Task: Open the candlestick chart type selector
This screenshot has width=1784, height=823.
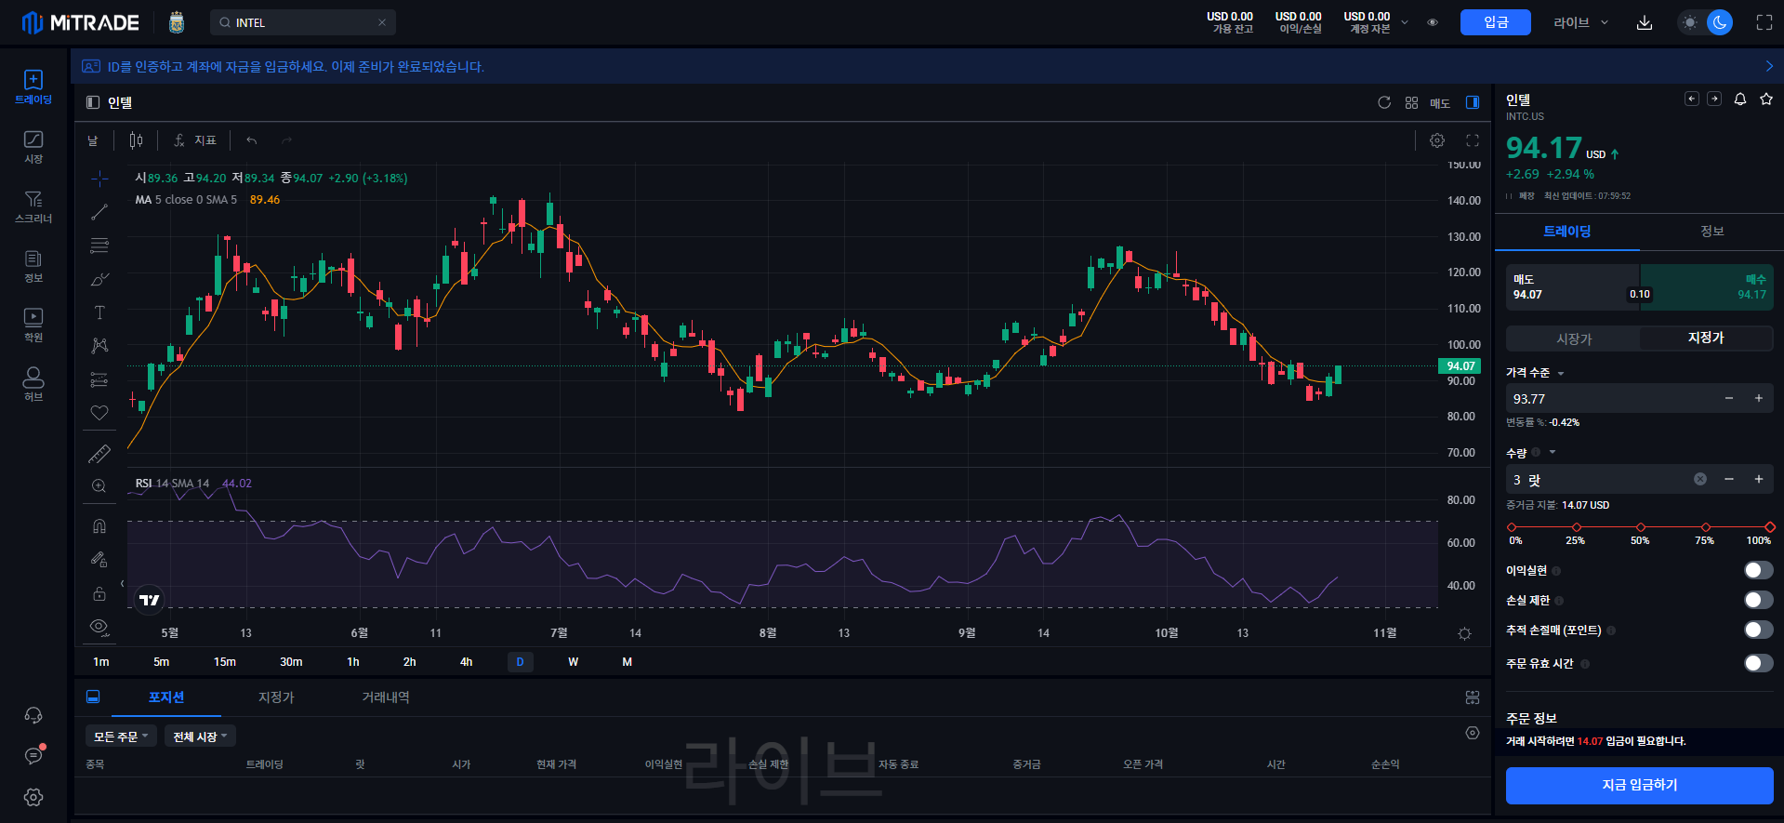Action: pyautogui.click(x=137, y=140)
